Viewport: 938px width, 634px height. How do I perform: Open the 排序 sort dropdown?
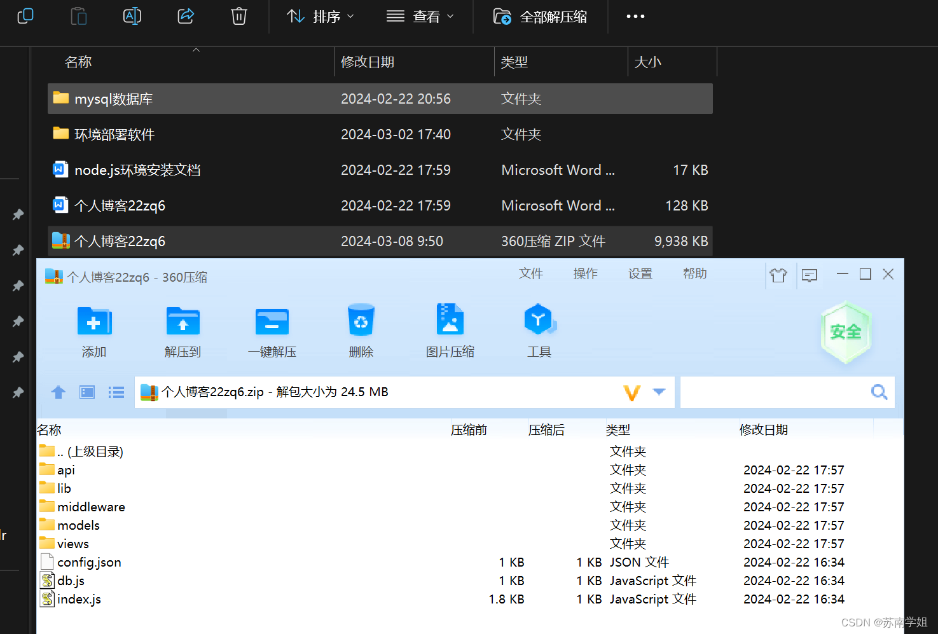pos(319,16)
